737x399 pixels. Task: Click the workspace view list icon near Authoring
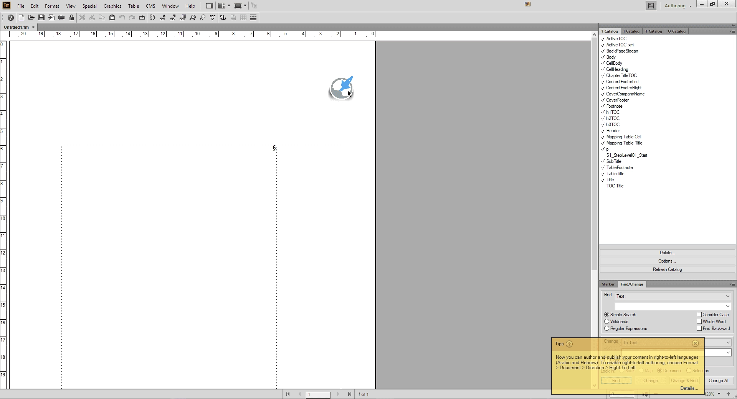click(651, 6)
